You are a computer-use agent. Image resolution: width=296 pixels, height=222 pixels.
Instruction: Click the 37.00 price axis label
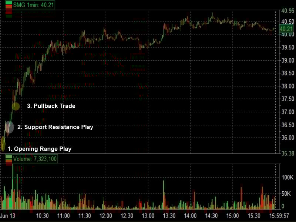coord(287,112)
